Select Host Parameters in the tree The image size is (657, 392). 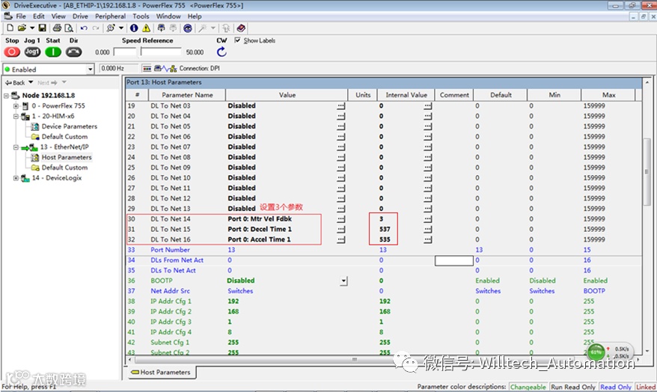pos(66,157)
